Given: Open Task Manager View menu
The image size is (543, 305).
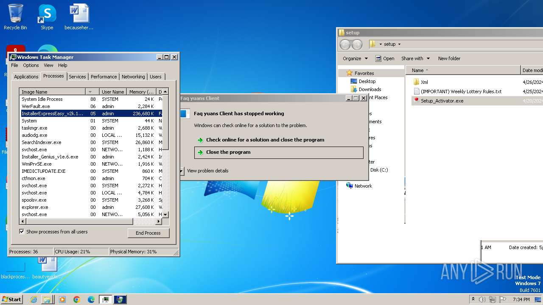Looking at the screenshot, I should [x=48, y=65].
